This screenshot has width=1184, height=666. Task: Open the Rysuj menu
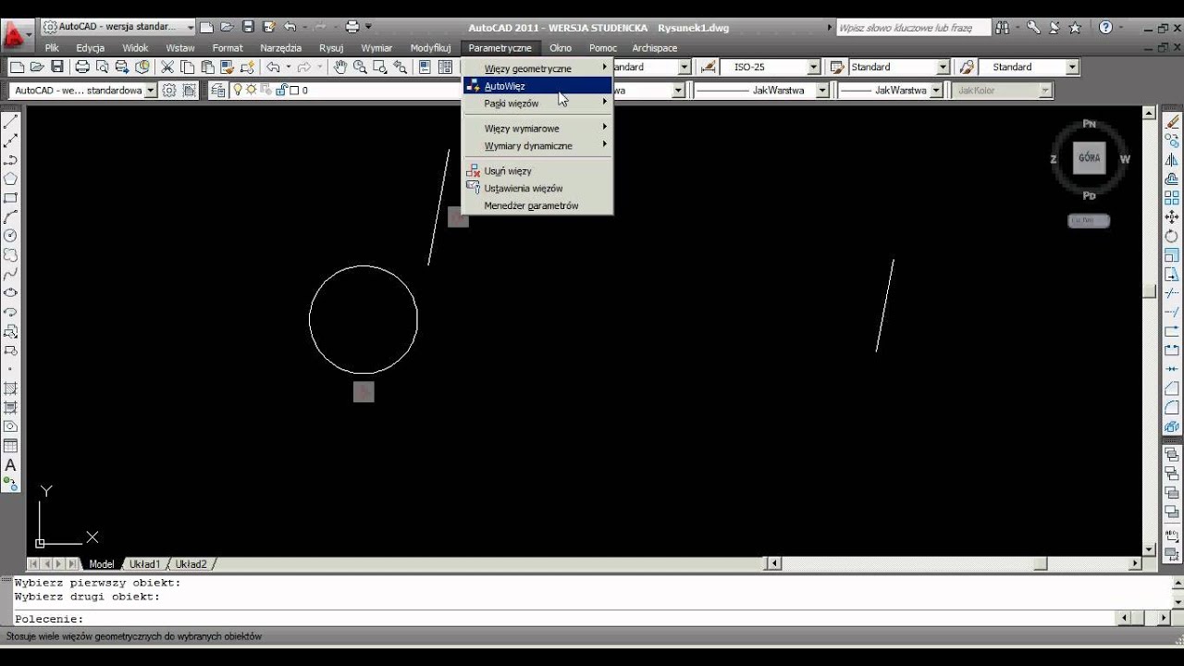(x=331, y=48)
